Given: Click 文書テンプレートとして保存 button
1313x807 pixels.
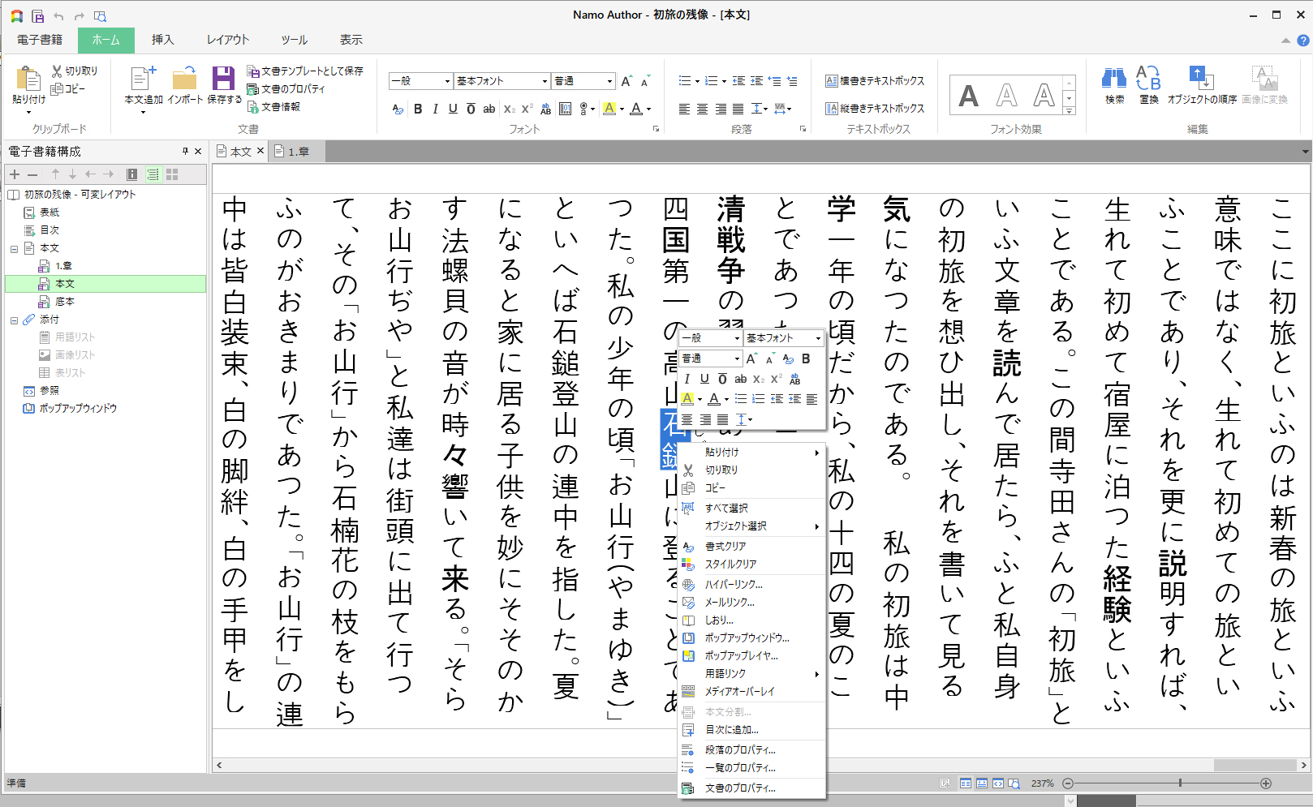Looking at the screenshot, I should pyautogui.click(x=305, y=71).
